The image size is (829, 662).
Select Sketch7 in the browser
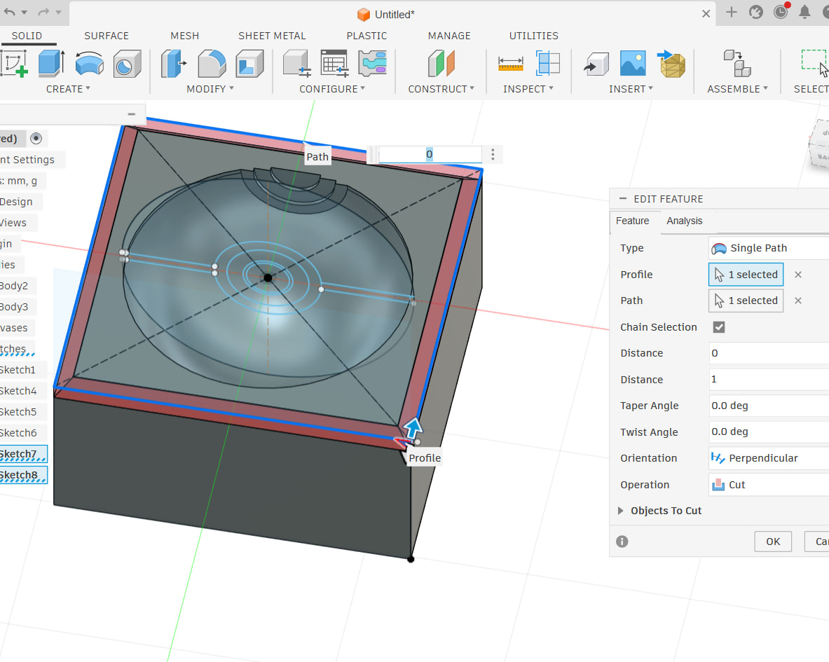point(23,454)
